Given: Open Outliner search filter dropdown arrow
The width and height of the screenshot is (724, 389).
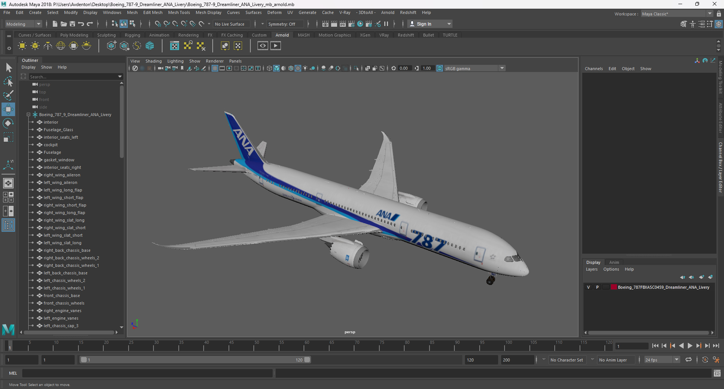Looking at the screenshot, I should [120, 77].
